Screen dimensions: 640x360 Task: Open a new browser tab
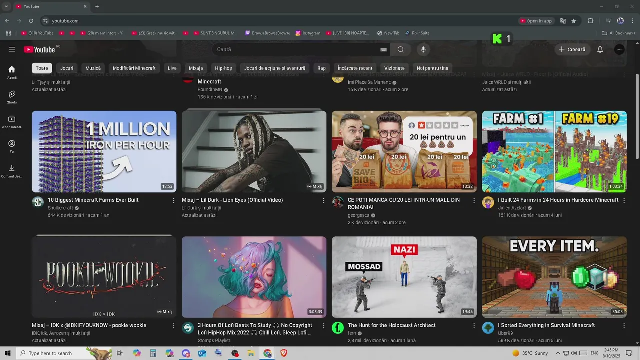[x=97, y=6]
